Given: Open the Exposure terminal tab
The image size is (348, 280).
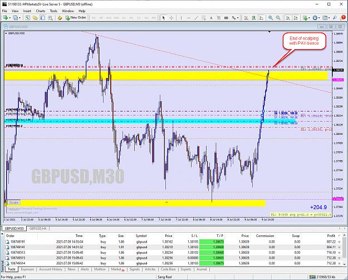Looking at the screenshot, I should [27, 269].
